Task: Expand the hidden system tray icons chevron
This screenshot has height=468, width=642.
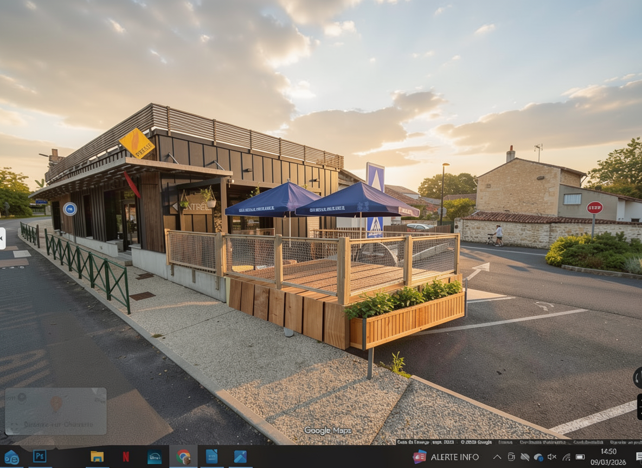Action: pyautogui.click(x=497, y=457)
